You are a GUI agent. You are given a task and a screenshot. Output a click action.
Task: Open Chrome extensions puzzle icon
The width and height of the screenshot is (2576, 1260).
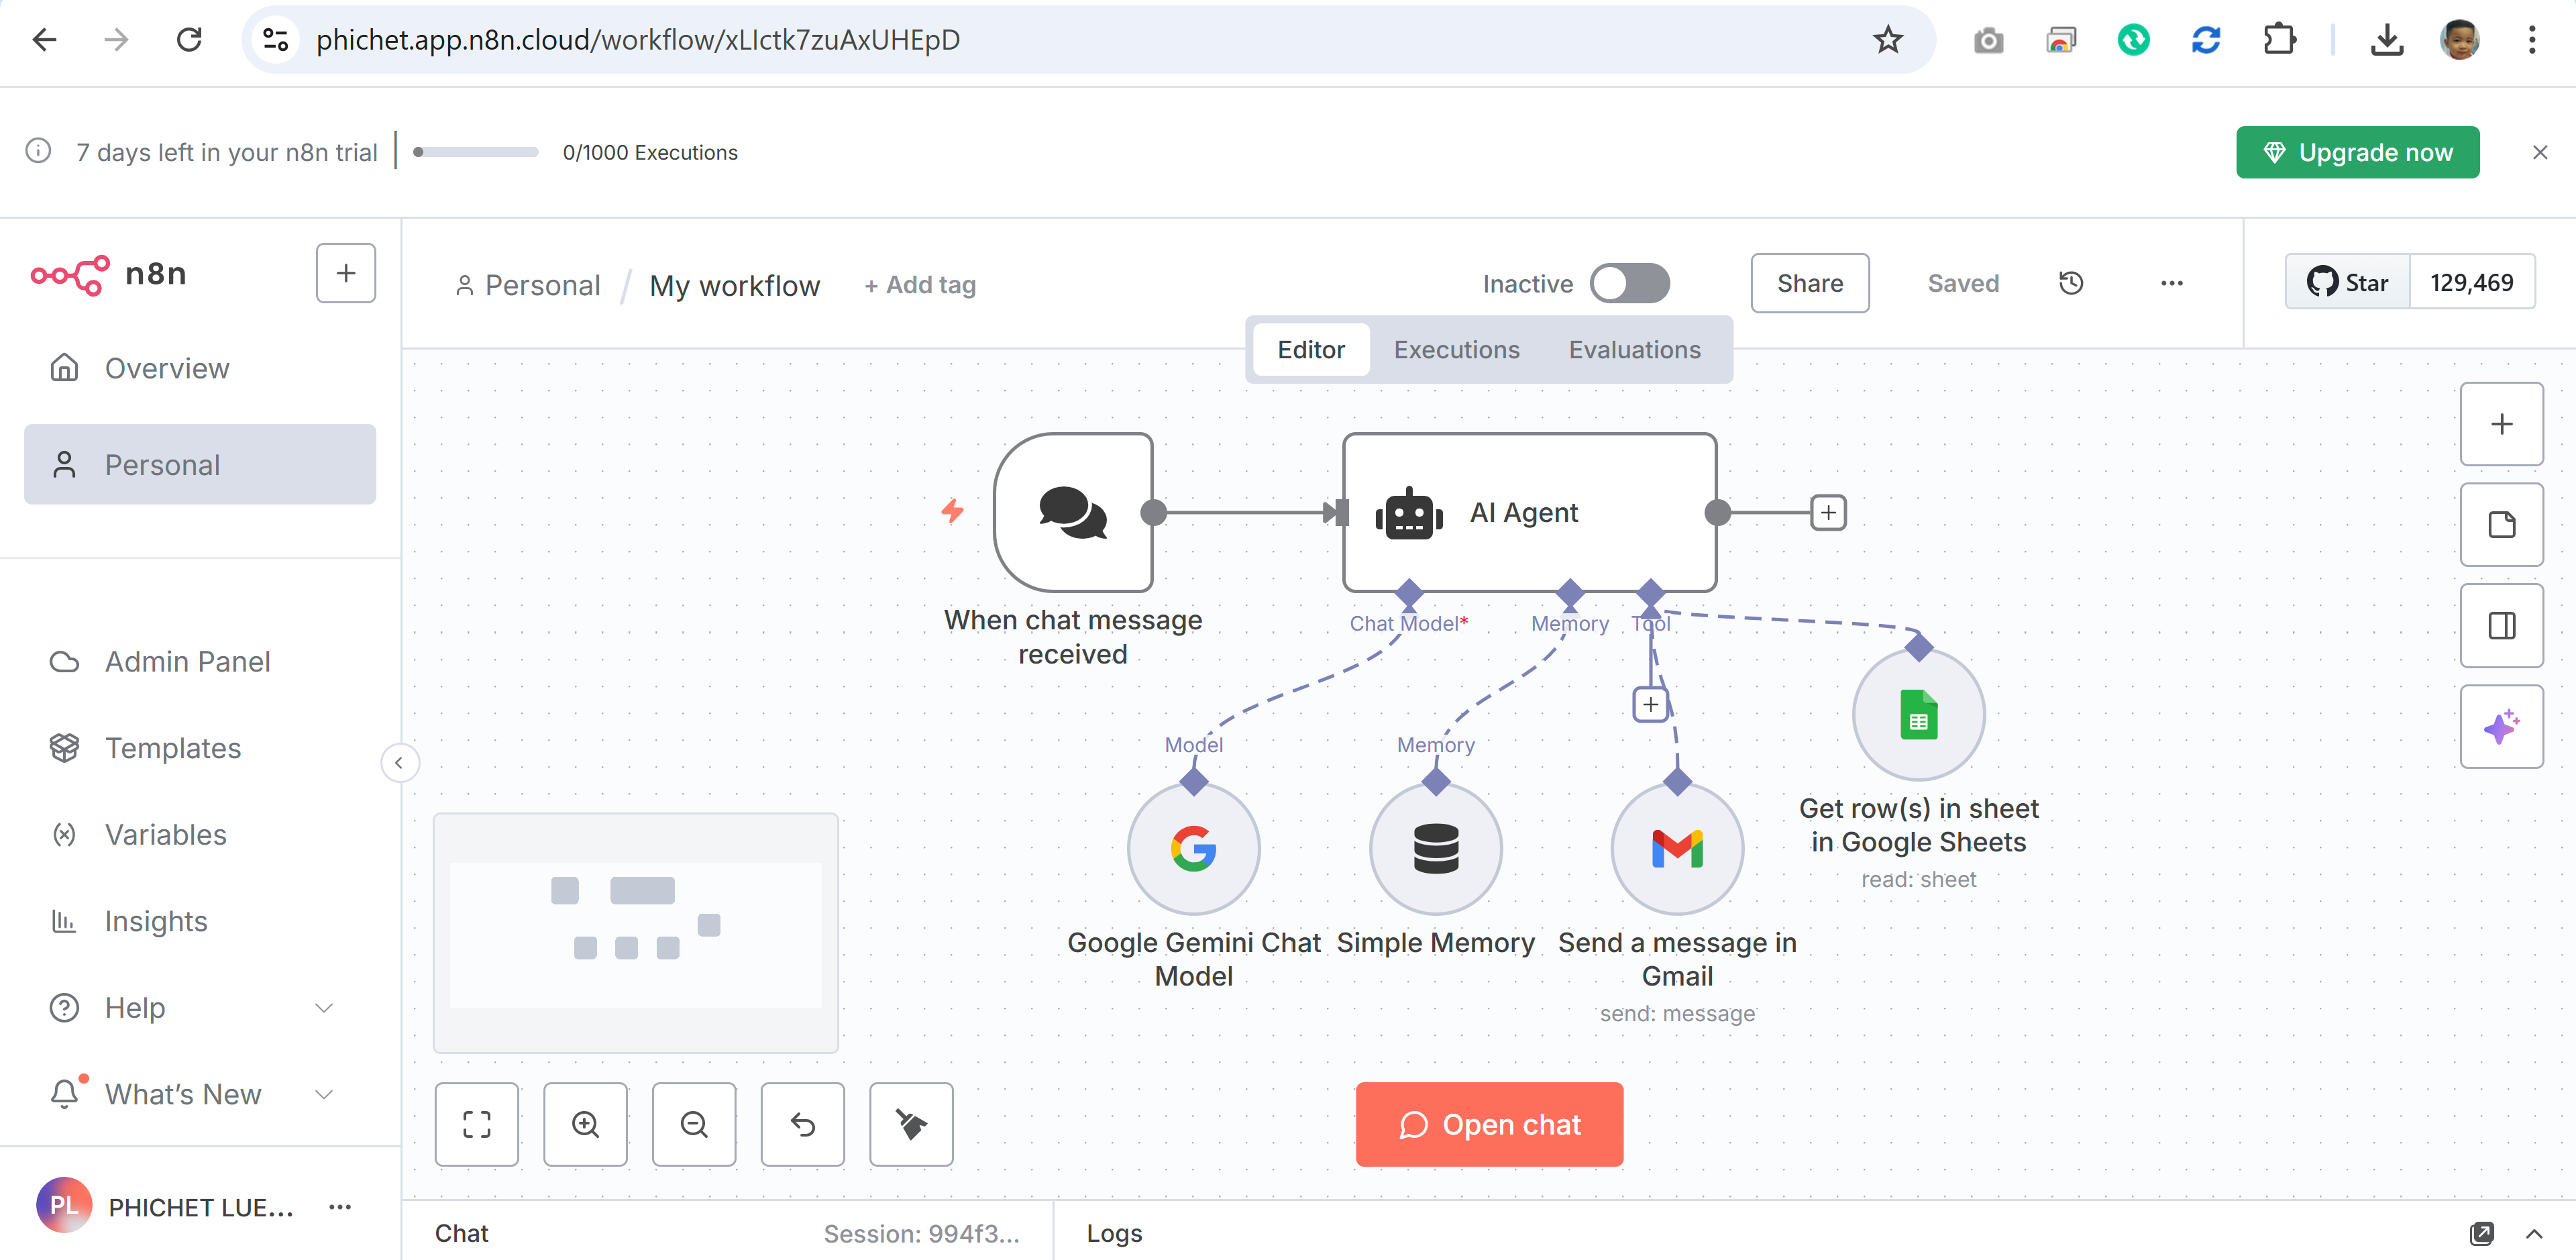point(2279,40)
